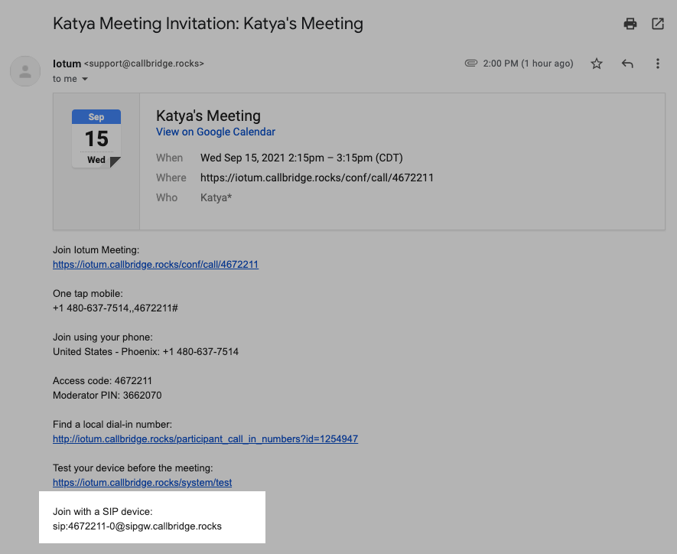
Task: Click the One tap mobile number
Action: [x=116, y=308]
